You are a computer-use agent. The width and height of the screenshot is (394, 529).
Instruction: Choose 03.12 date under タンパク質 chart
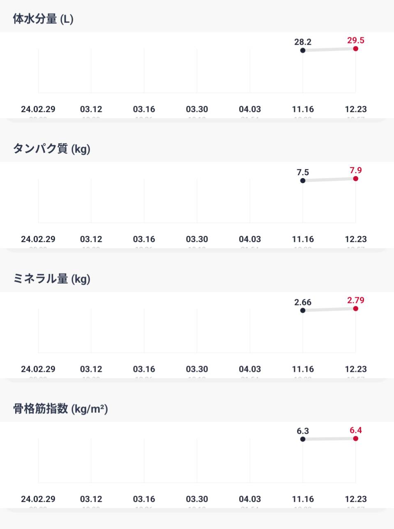[x=91, y=239]
